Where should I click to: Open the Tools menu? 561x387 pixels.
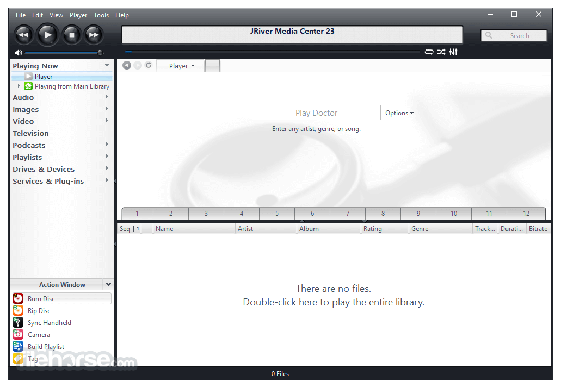(101, 15)
